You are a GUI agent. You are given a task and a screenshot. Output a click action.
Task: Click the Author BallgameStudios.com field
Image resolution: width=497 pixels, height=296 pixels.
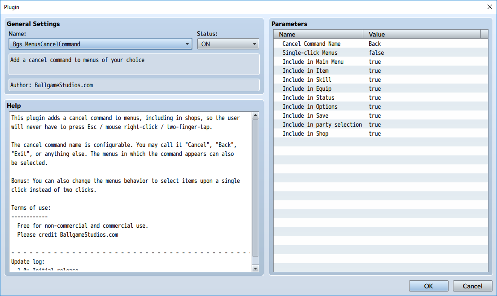[134, 85]
